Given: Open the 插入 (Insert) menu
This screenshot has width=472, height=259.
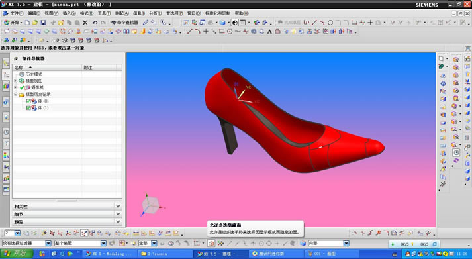Looking at the screenshot, I should tap(69, 13).
